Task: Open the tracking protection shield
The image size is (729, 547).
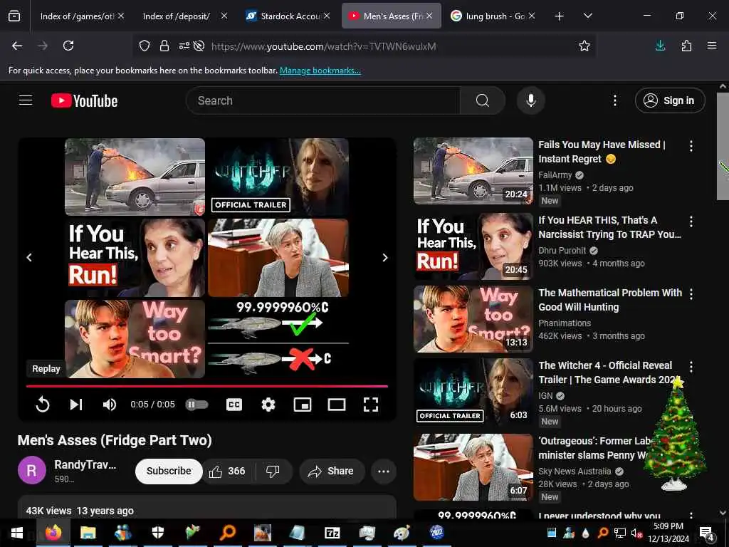Action: tap(145, 46)
